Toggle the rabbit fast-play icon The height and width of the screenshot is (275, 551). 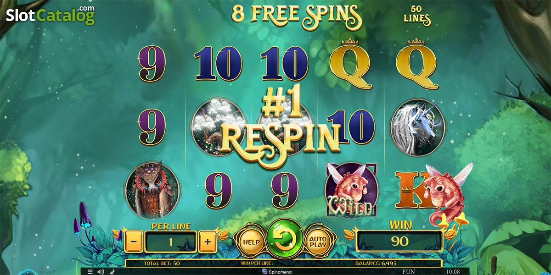coord(113,271)
